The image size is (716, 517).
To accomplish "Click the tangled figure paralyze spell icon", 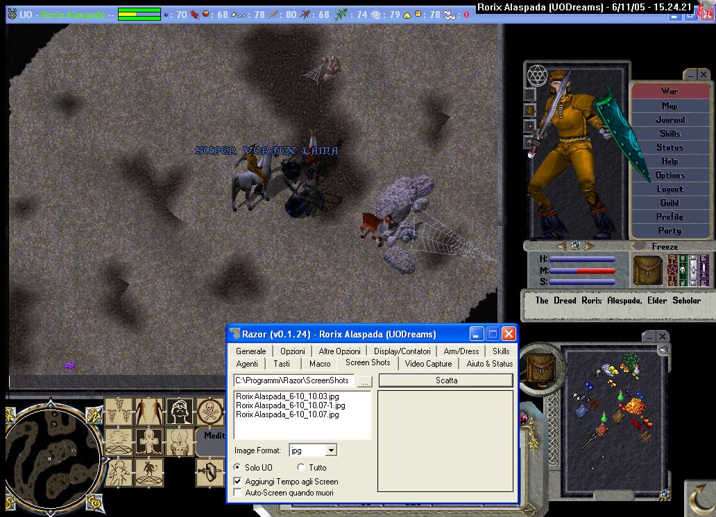I will click(x=118, y=472).
